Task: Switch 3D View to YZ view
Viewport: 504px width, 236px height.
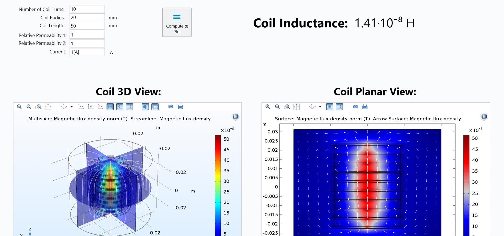Action: pos(91,107)
